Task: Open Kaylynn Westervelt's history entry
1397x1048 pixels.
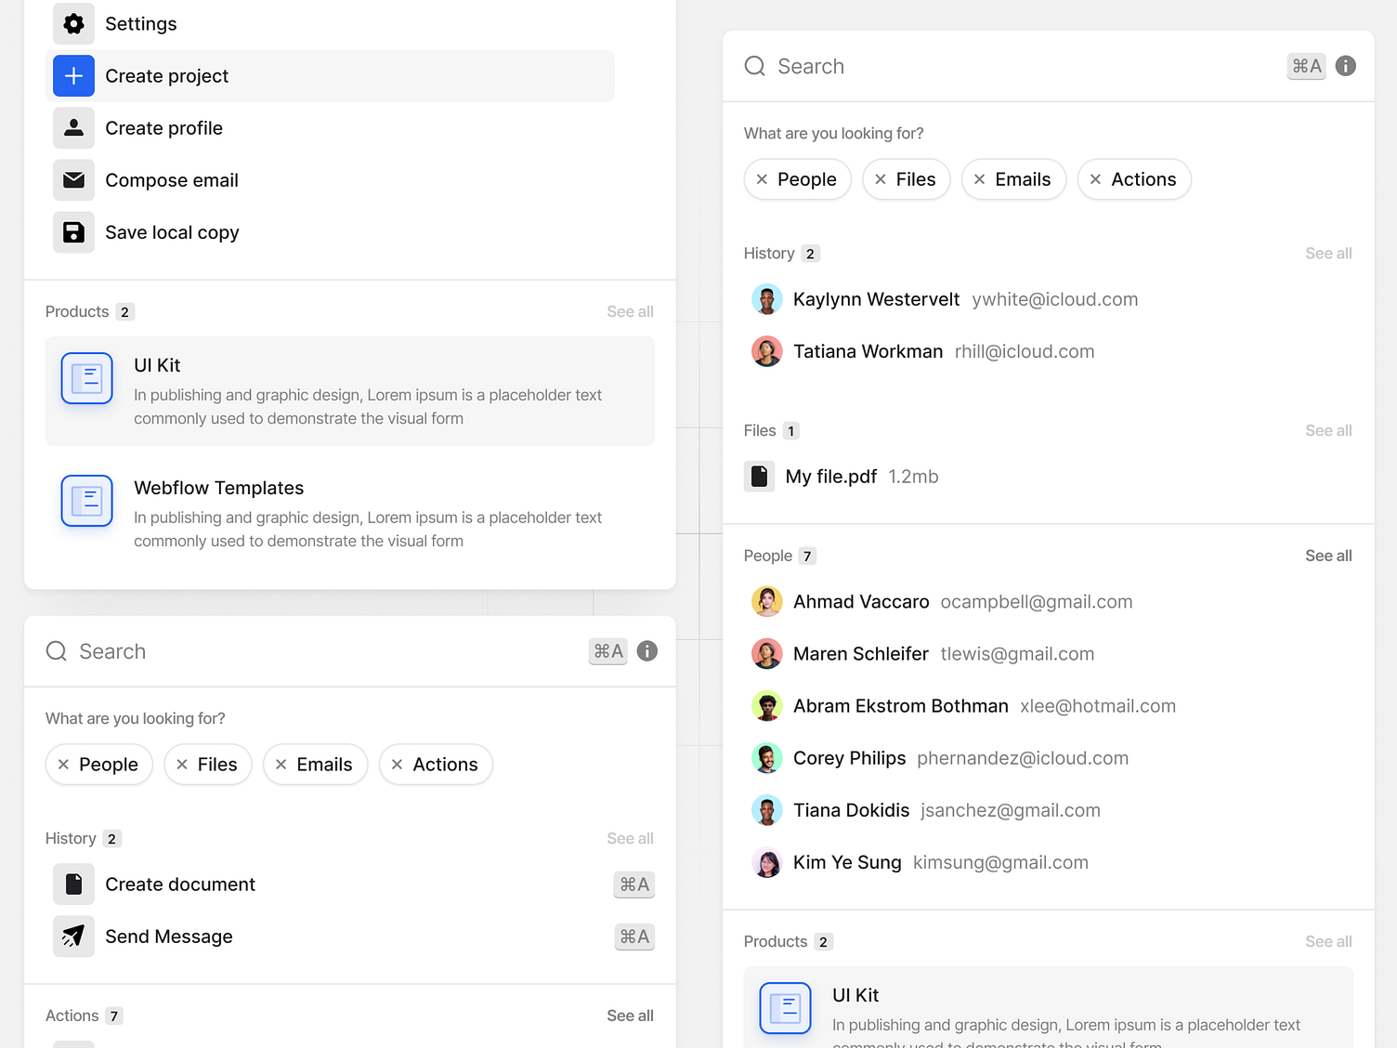Action: point(875,299)
